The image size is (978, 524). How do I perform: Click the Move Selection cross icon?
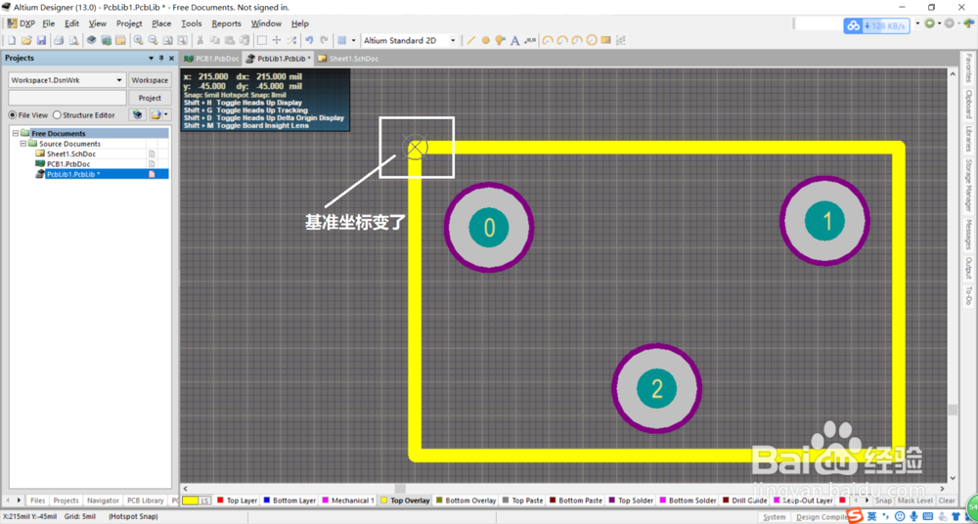277,40
